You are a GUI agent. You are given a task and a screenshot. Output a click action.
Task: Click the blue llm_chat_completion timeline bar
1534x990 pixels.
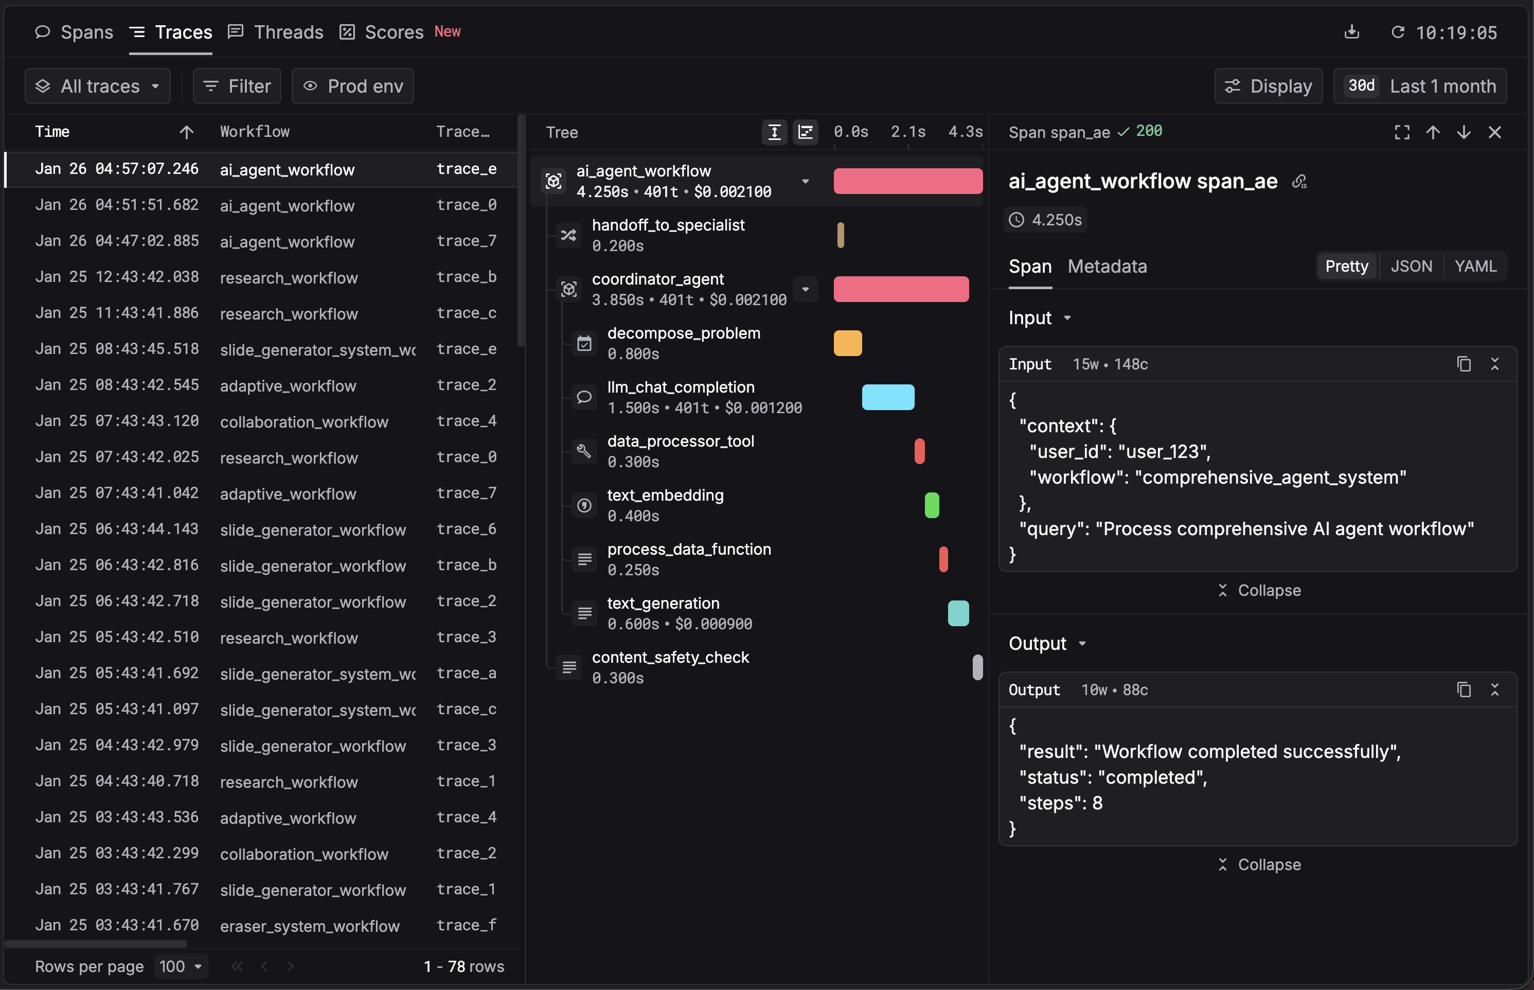point(887,397)
